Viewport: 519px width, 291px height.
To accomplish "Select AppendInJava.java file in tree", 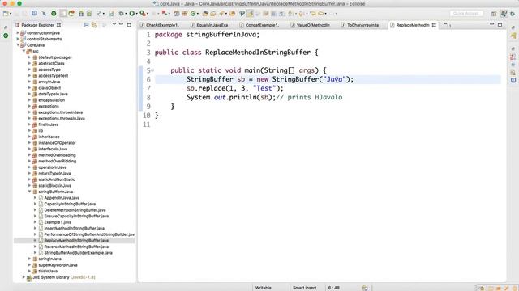I will [x=62, y=198].
